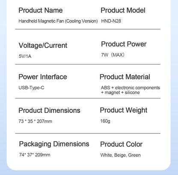
Task: Select the 7W (MAX) value
Action: (113, 55)
